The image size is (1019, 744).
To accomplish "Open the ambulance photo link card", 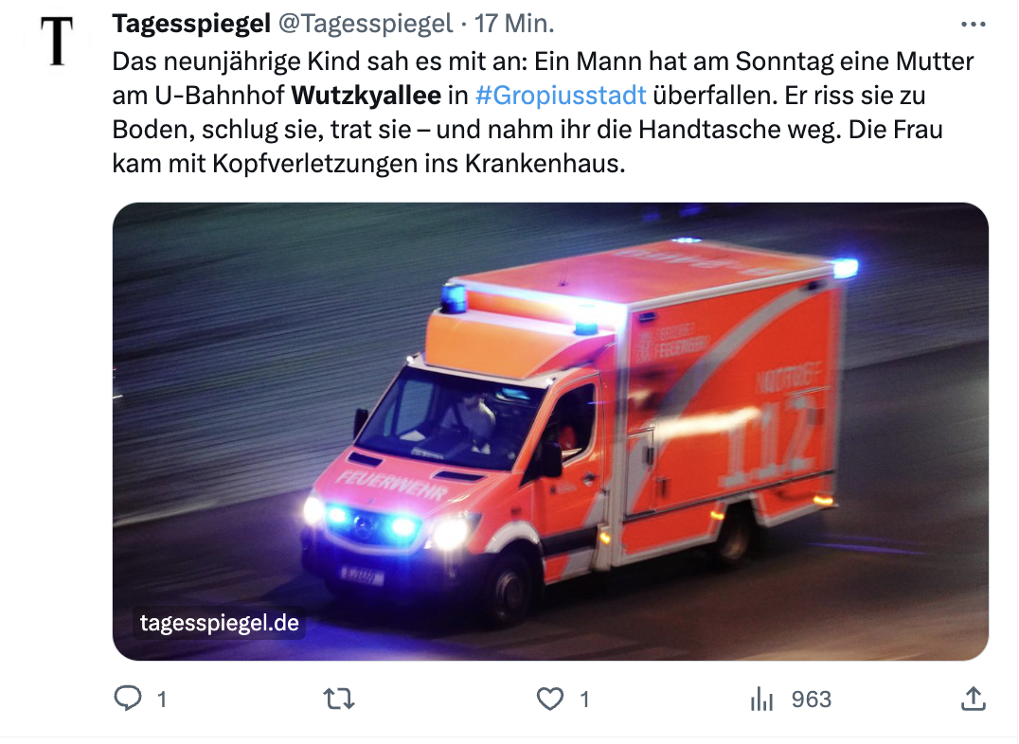I will tap(550, 432).
